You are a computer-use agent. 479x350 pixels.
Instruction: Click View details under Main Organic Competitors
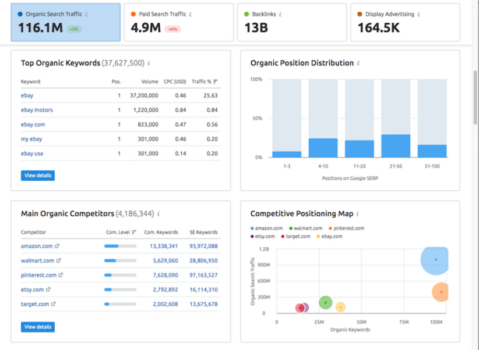point(37,327)
